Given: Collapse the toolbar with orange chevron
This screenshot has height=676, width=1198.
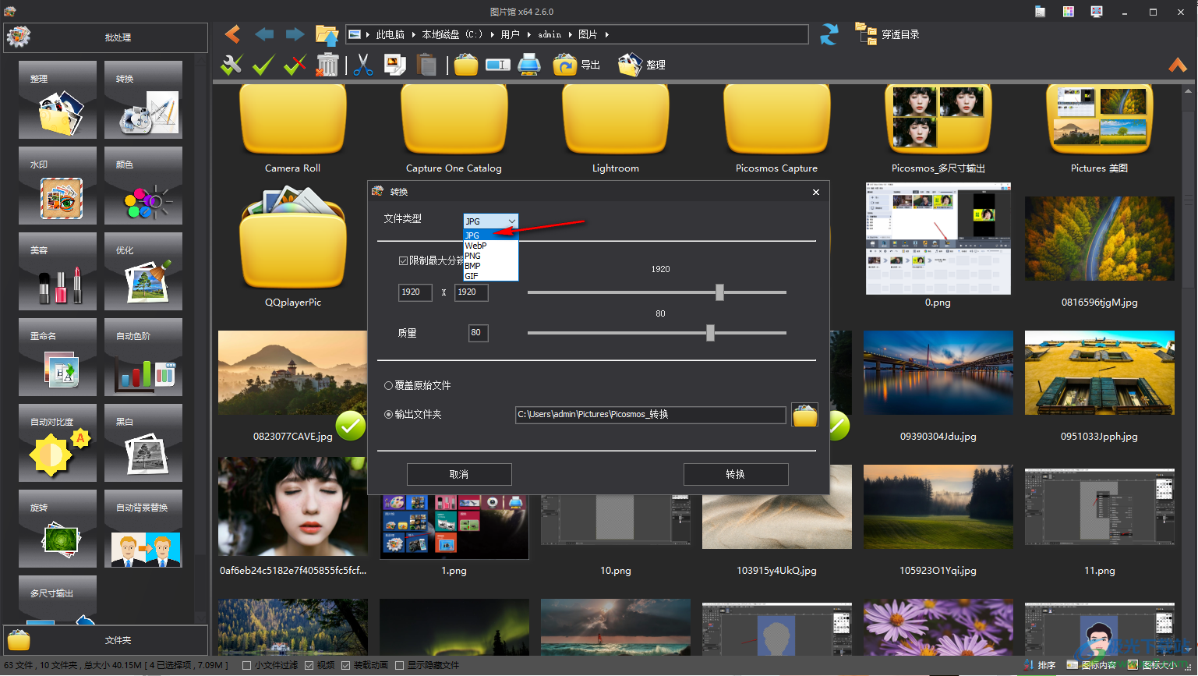Looking at the screenshot, I should 1178,65.
